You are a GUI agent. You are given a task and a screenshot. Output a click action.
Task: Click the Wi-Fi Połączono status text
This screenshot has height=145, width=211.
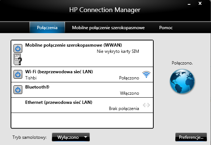tap(129, 78)
